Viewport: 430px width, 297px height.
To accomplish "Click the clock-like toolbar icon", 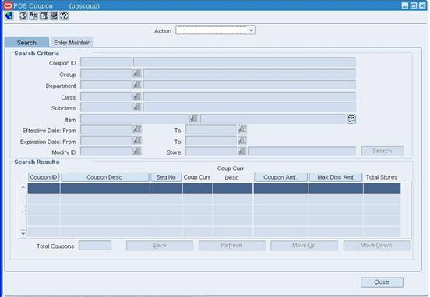I will click(x=23, y=16).
